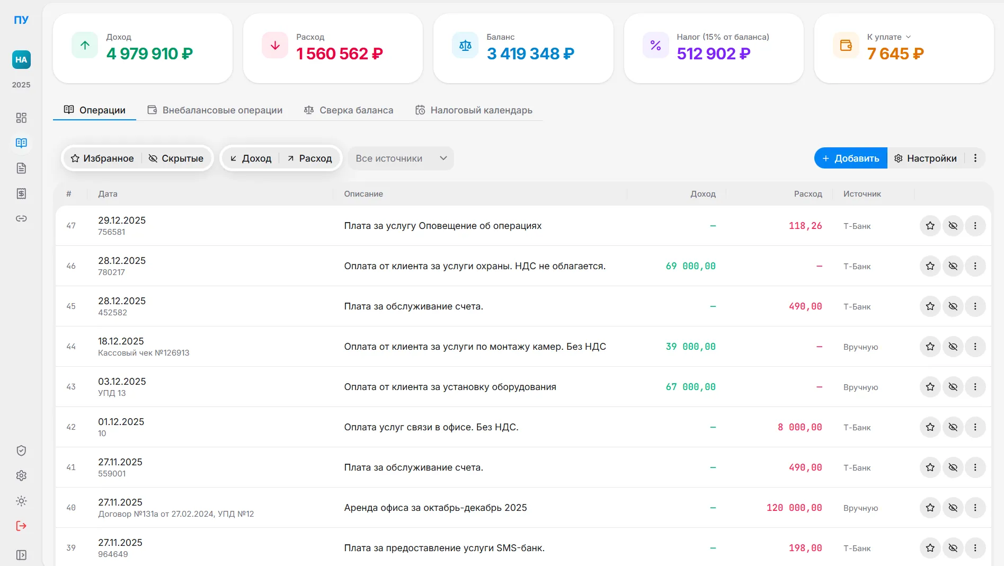The height and width of the screenshot is (566, 1004).
Task: Expand the Все источники dropdown
Action: 401,158
